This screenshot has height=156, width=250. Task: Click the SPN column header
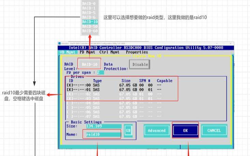click(143, 81)
